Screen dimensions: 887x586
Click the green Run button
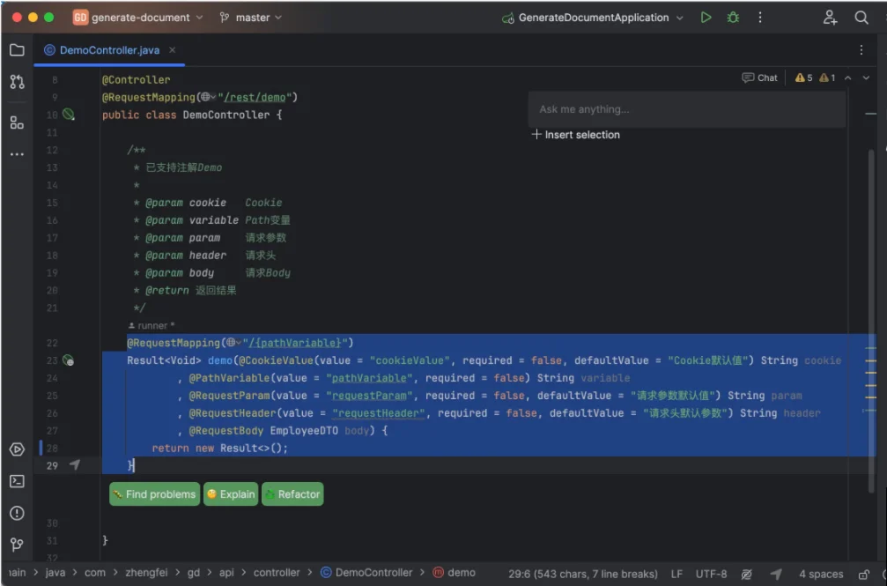pyautogui.click(x=706, y=18)
